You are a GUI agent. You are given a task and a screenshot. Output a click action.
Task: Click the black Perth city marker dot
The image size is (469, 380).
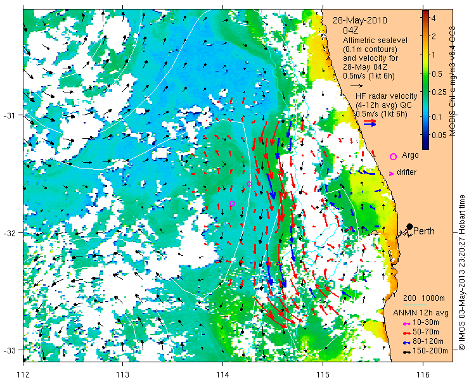point(410,226)
